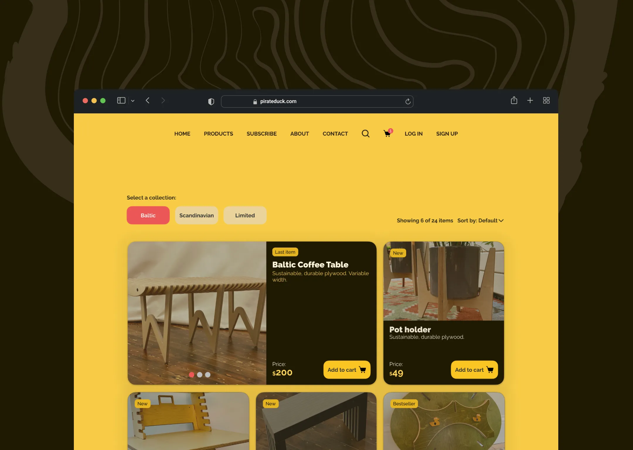The width and height of the screenshot is (633, 450).
Task: Expand the sidebar options chevron
Action: [x=133, y=101]
